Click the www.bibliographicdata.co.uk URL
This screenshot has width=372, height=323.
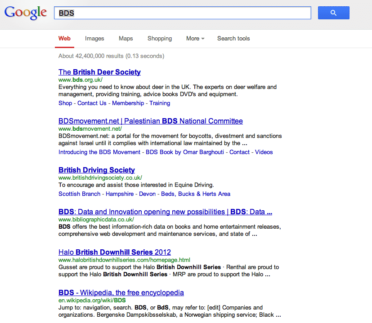[x=96, y=220]
